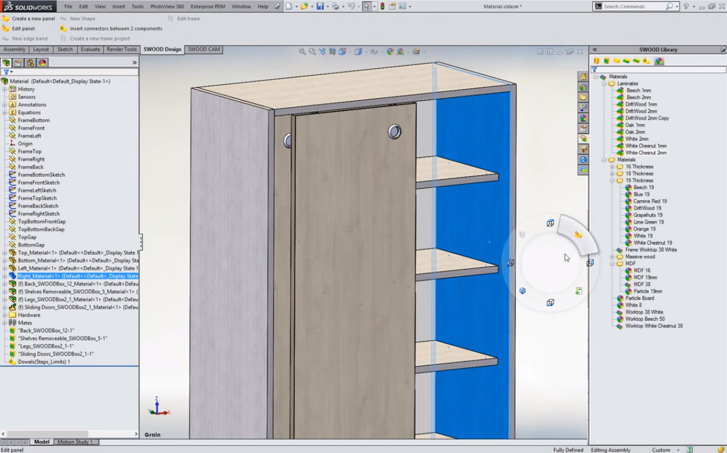Click the Save icon in the top toolbar
727x453 pixels.
coord(320,7)
